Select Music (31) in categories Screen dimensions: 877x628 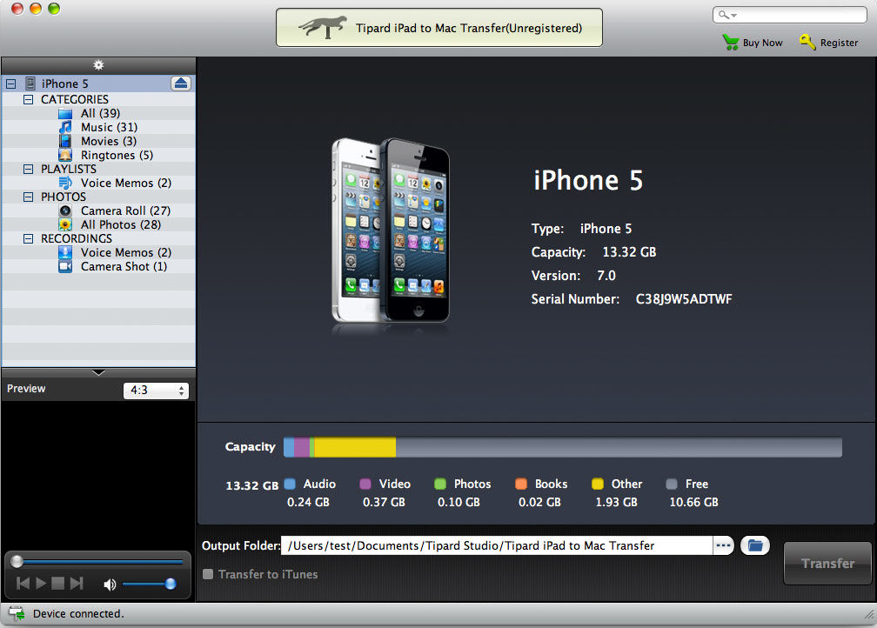click(x=109, y=128)
